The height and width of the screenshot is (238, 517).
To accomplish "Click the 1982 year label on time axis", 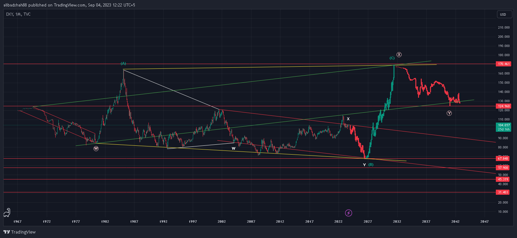I will tap(105, 221).
